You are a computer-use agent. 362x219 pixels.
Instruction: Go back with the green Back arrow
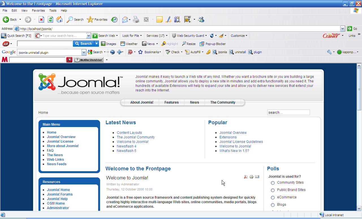coord(10,20)
